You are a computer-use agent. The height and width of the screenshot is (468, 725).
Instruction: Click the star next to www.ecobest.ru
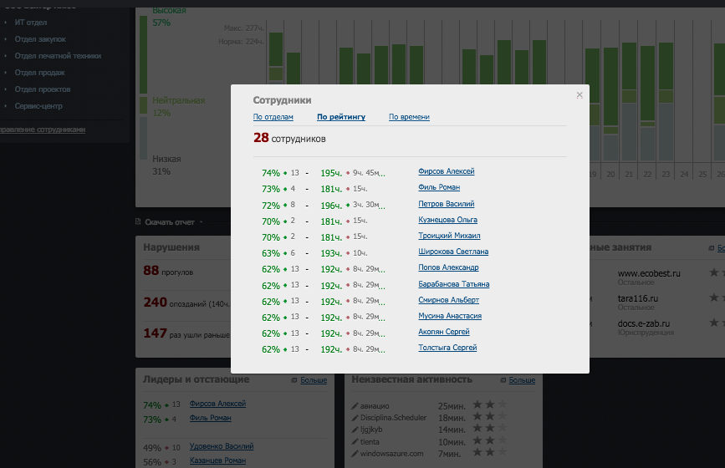(x=714, y=272)
